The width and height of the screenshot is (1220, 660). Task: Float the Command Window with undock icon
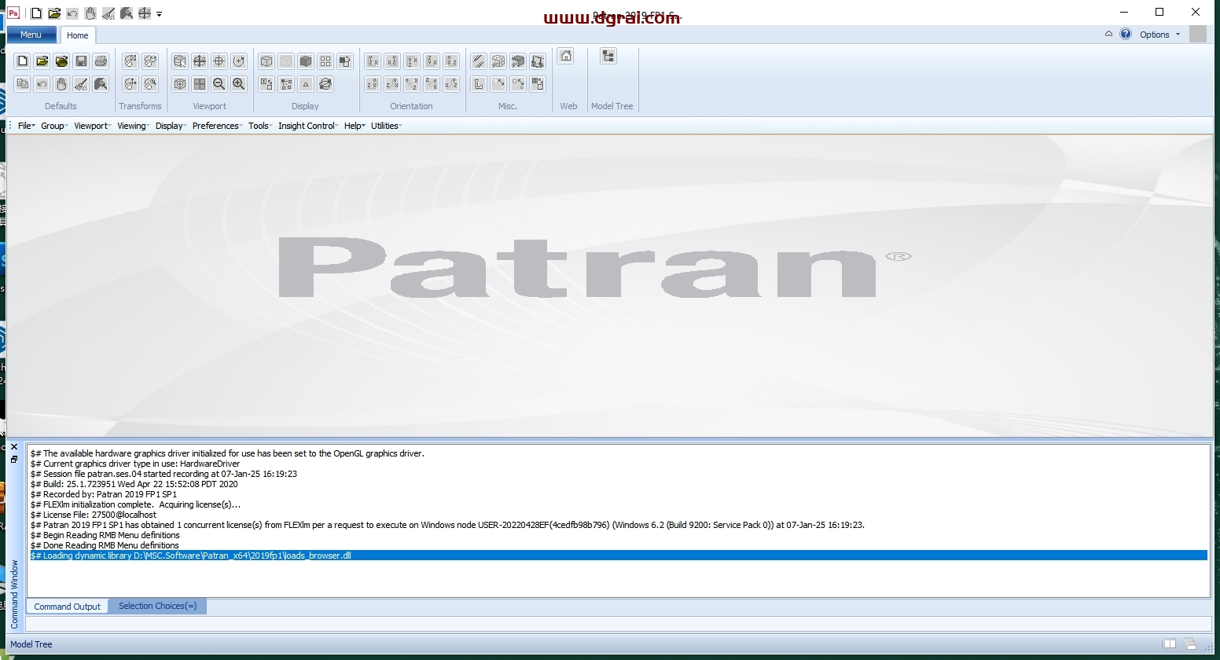(14, 460)
